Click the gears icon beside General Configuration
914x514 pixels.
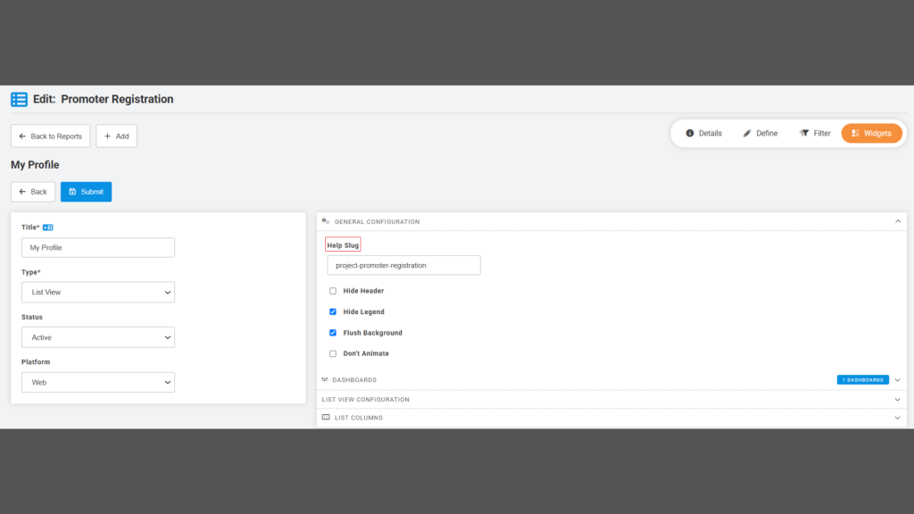(x=326, y=221)
